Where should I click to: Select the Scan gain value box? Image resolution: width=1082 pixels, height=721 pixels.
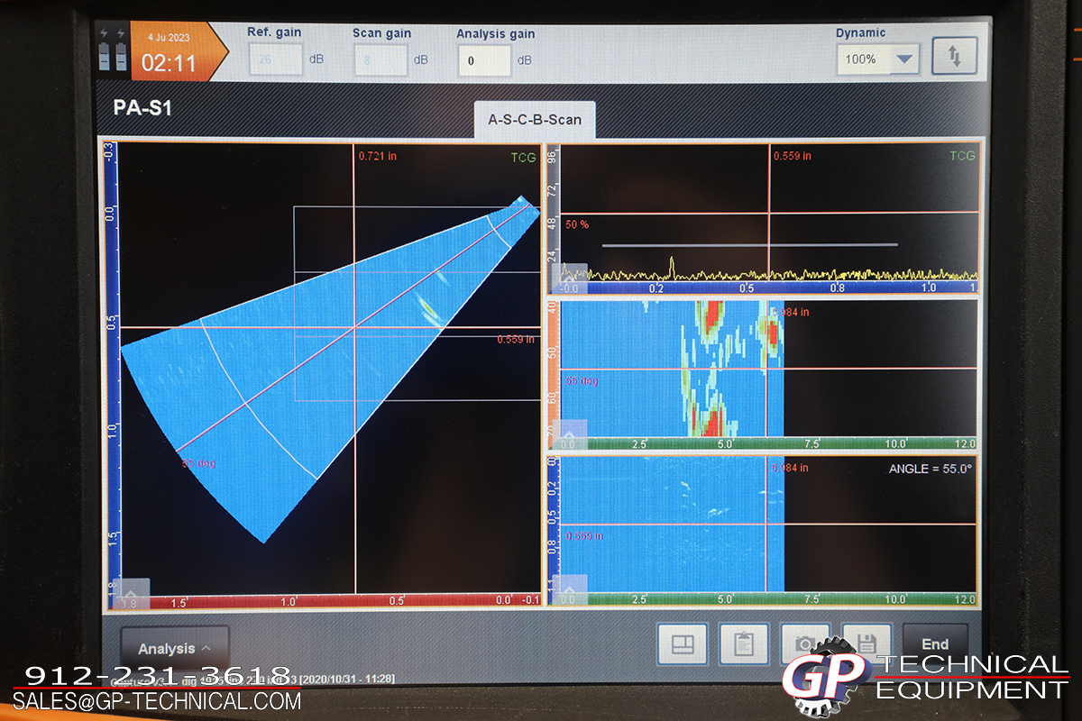point(380,59)
